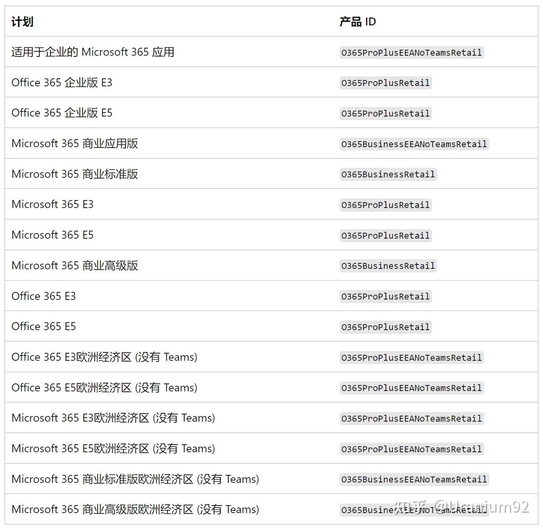
Task: Click the O365ProPlusRetail ID beside Microsoft 365 E5
Action: [385, 235]
